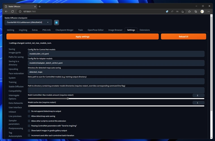This screenshot has width=215, height=141.
Task: View site information icon in address bar
Action: (20, 12)
